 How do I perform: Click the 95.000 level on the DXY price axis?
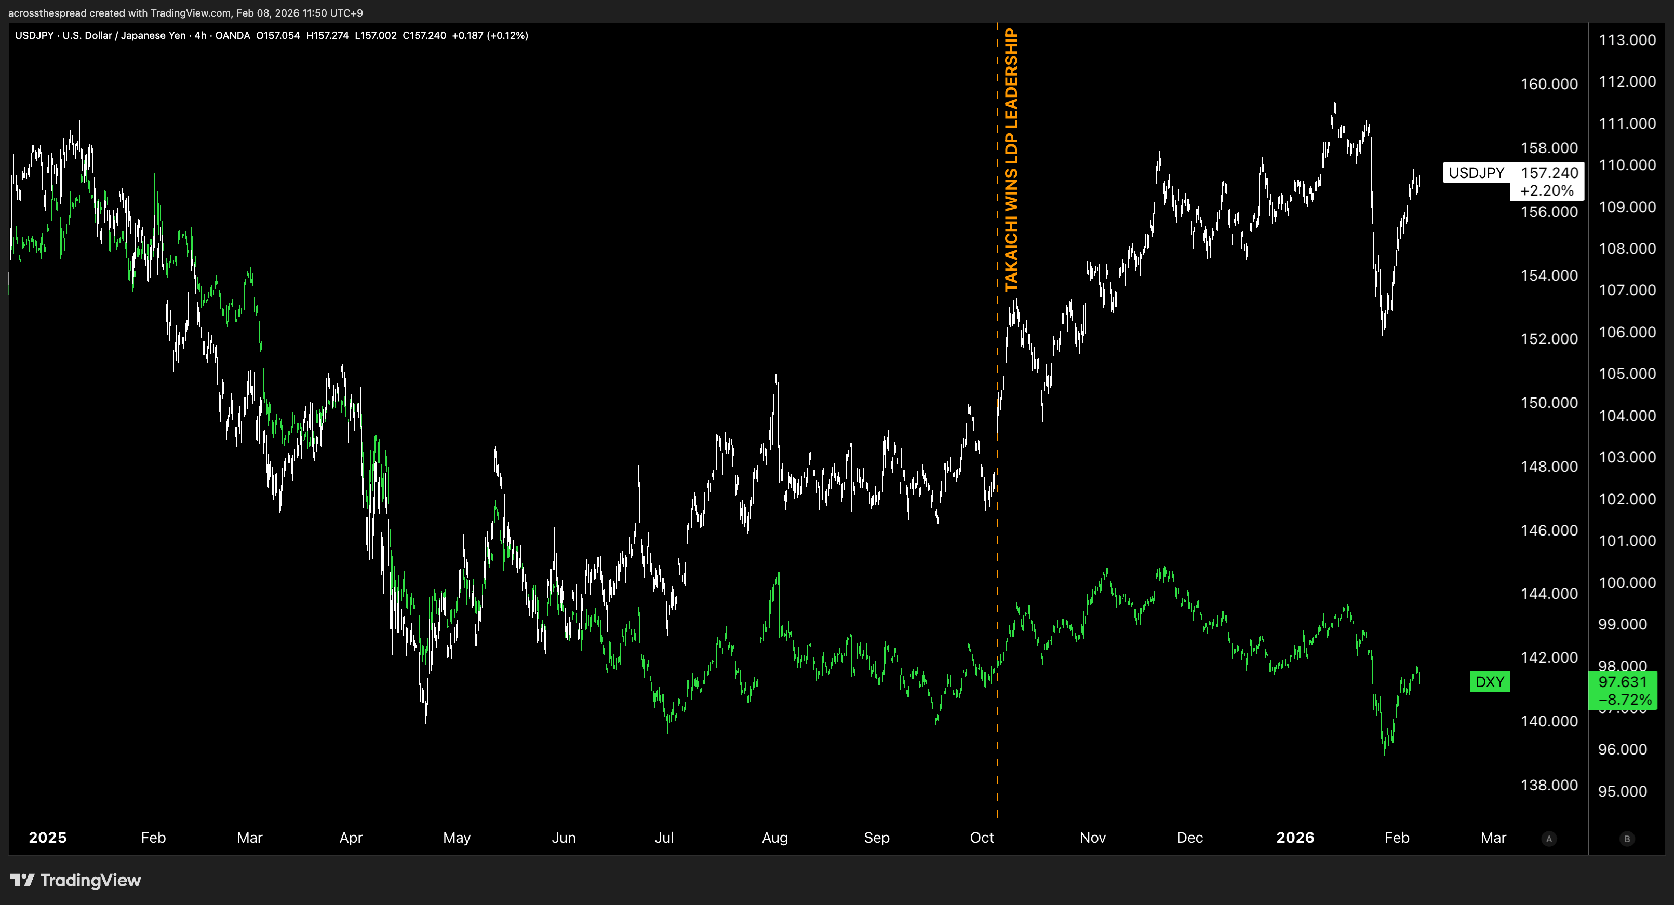[x=1623, y=791]
